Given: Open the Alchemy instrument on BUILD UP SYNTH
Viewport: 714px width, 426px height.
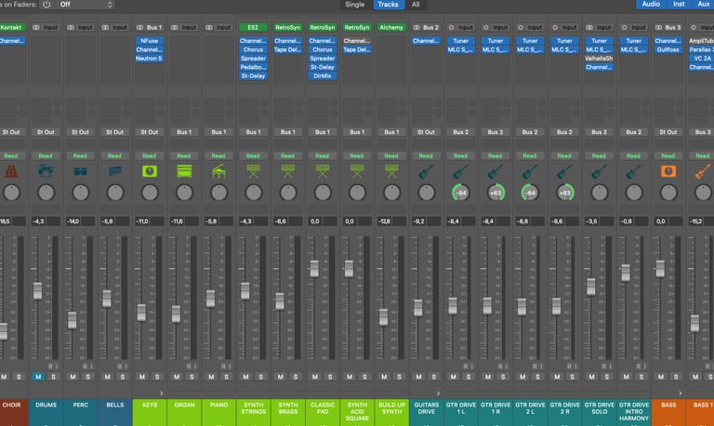Looking at the screenshot, I should [x=391, y=28].
